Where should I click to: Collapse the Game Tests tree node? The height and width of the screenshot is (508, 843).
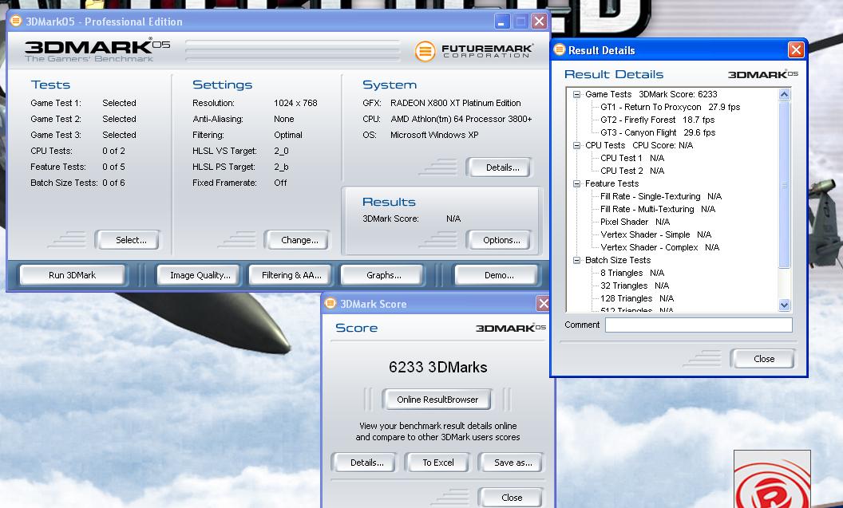pyautogui.click(x=576, y=94)
